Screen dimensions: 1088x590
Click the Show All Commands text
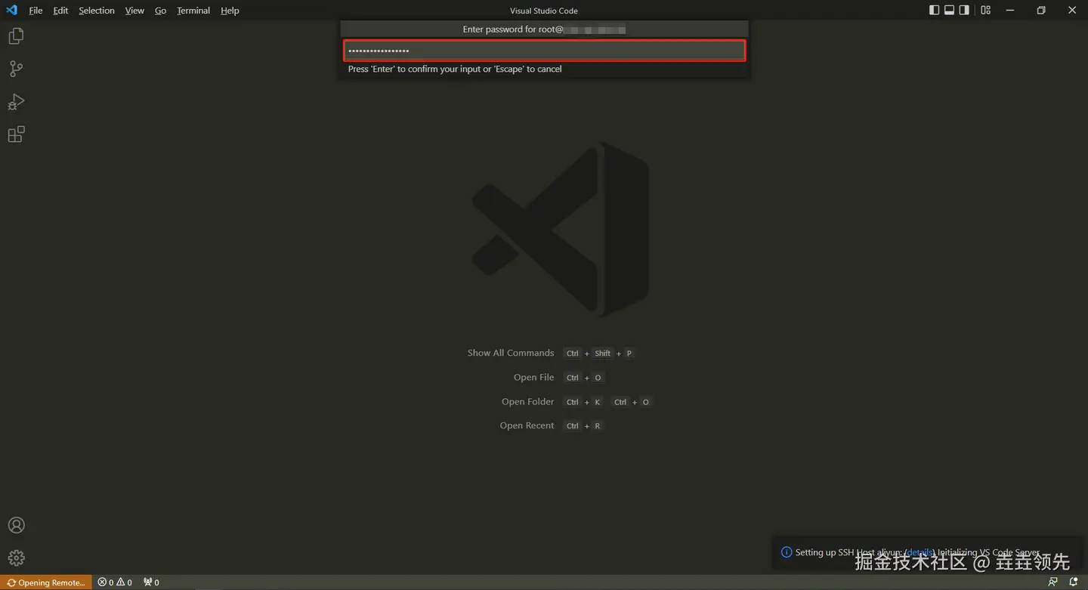point(511,353)
